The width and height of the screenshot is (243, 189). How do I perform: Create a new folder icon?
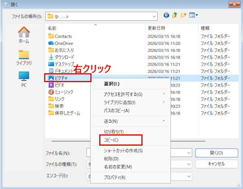(183, 16)
